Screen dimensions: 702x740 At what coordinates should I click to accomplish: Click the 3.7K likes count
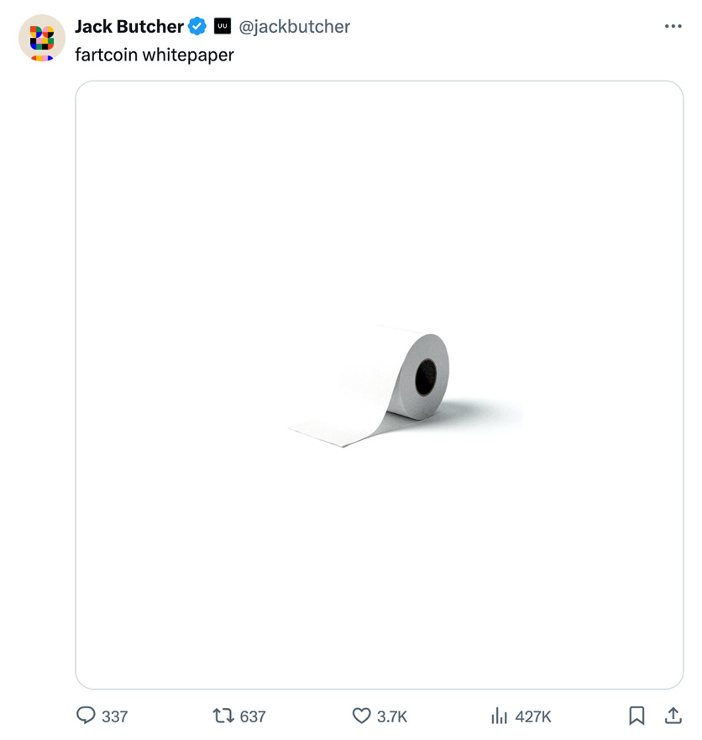tap(392, 716)
